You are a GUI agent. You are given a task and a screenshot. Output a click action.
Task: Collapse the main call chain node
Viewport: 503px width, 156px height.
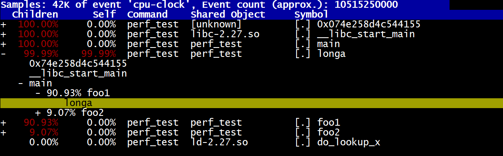click(x=21, y=83)
